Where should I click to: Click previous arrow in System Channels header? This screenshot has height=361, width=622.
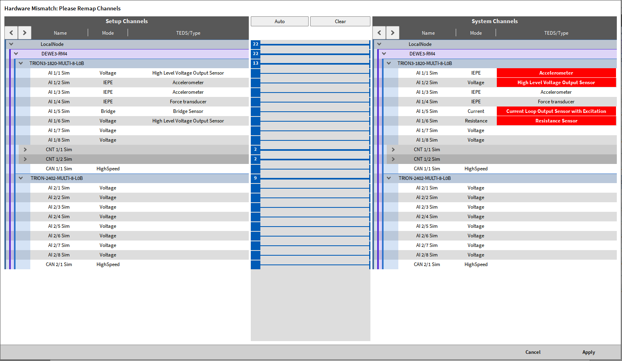coord(379,33)
